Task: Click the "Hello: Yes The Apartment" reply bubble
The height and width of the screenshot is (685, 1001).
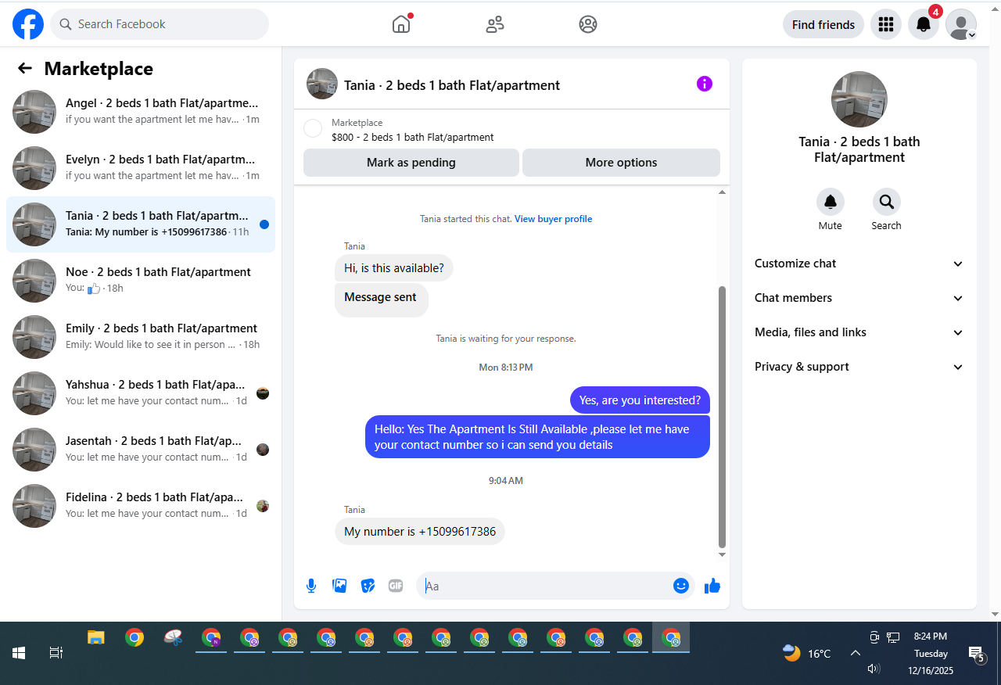Action: tap(538, 437)
